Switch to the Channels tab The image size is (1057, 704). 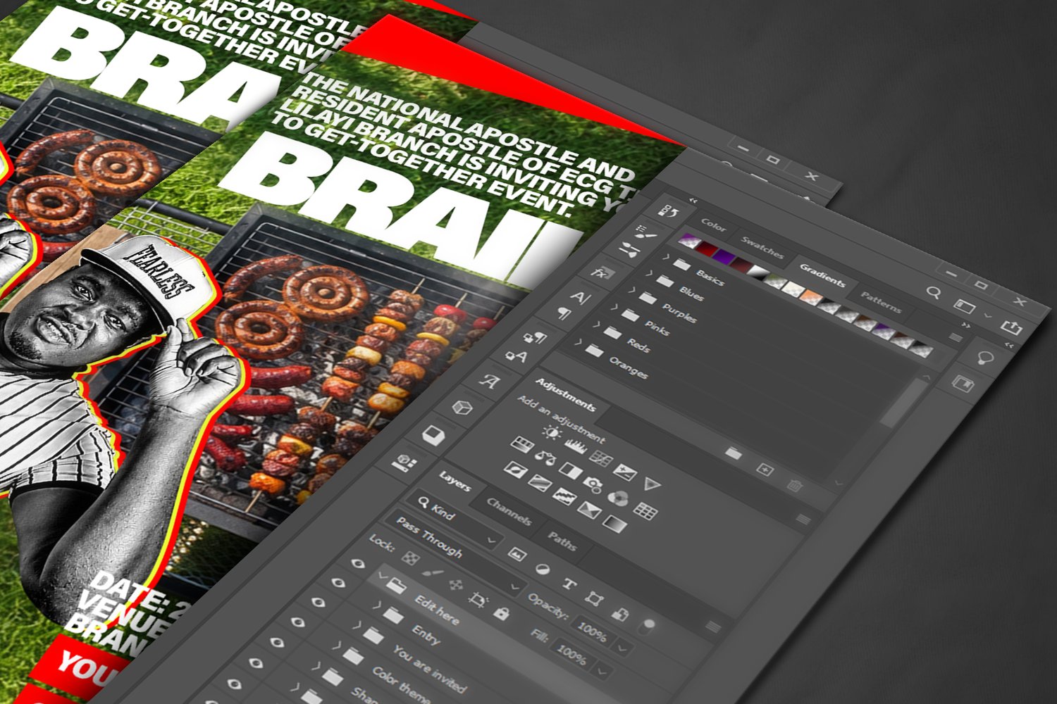[x=509, y=512]
